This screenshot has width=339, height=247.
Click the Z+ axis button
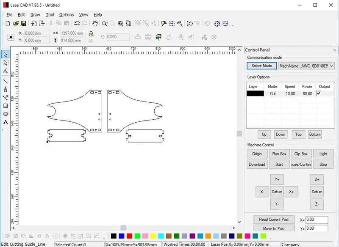317,179
